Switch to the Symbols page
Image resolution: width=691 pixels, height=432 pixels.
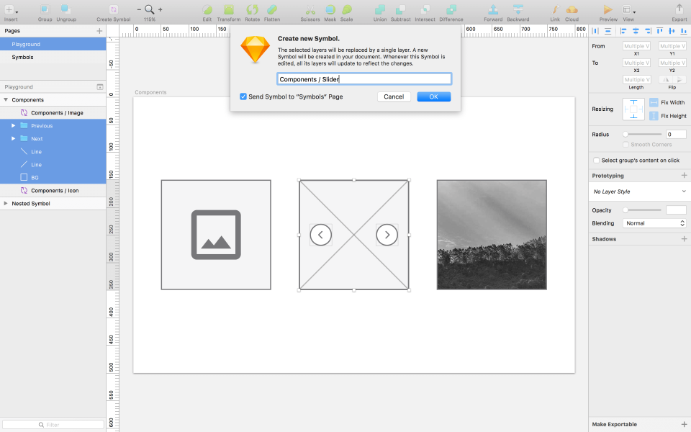[22, 57]
